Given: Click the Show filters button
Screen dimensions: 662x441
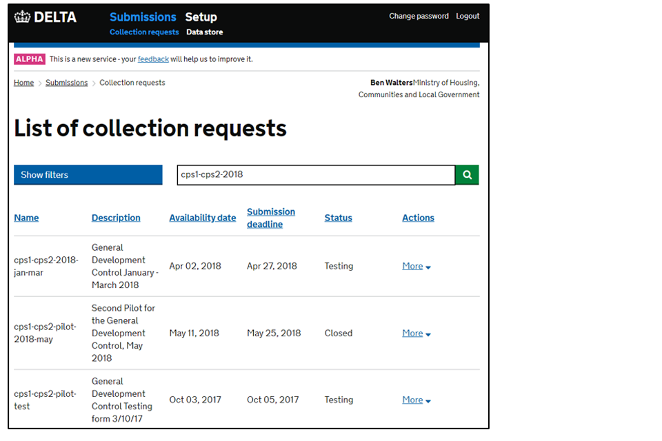Looking at the screenshot, I should coord(88,175).
